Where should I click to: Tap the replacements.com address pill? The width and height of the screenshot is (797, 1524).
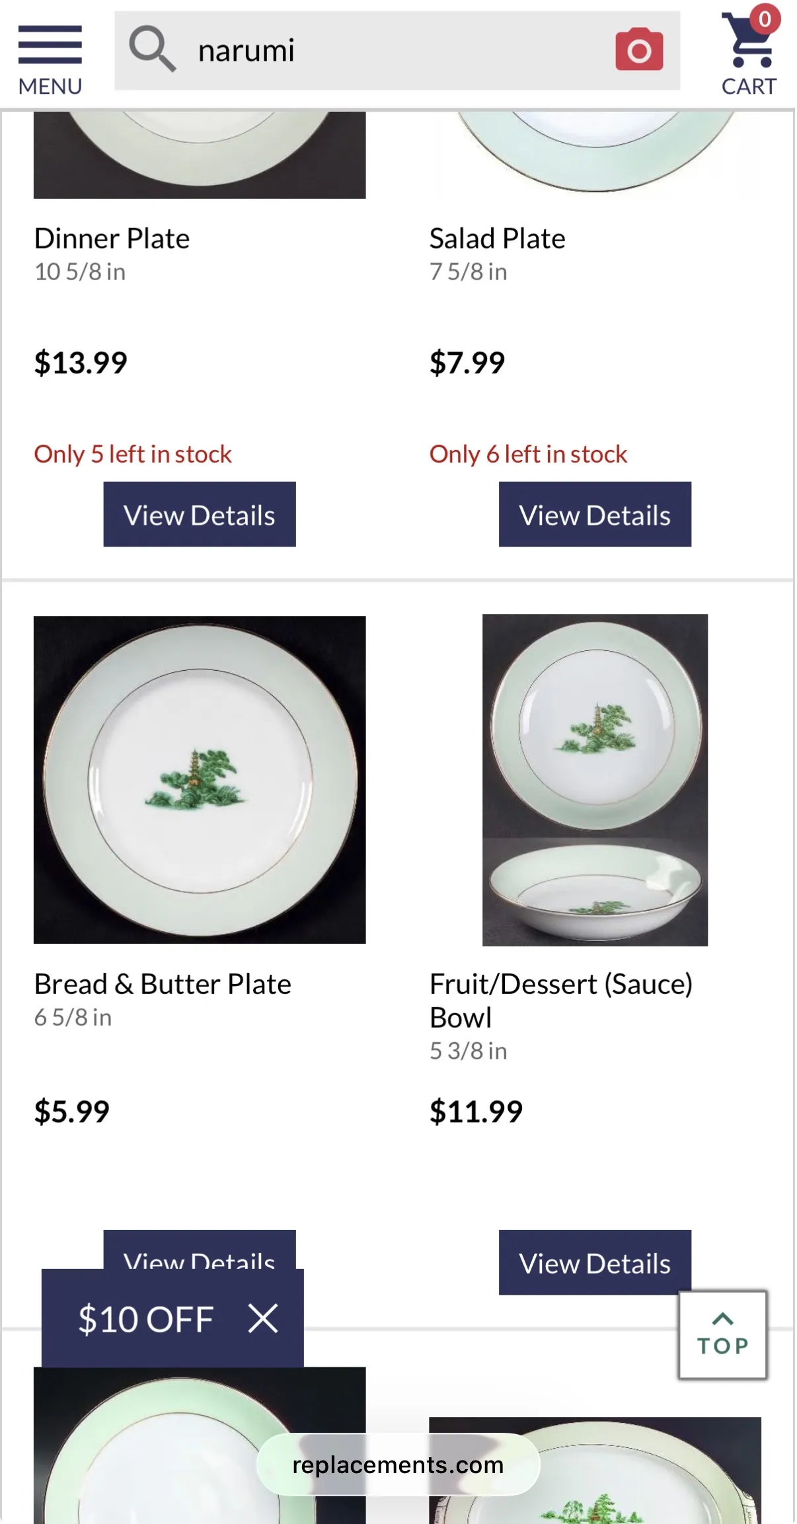(398, 1465)
